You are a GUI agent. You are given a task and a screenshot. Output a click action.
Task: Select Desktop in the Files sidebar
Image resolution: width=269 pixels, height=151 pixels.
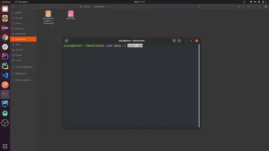[x=24, y=29]
